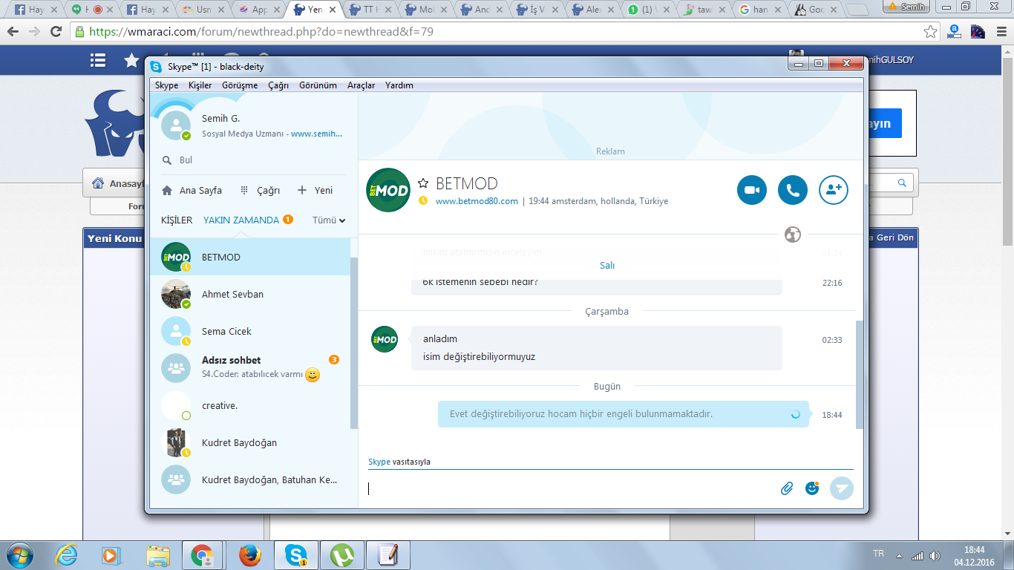
Task: Open the Yardım menu
Action: [399, 85]
